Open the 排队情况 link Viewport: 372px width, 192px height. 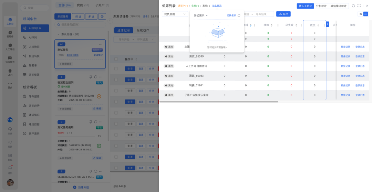tap(217, 6)
